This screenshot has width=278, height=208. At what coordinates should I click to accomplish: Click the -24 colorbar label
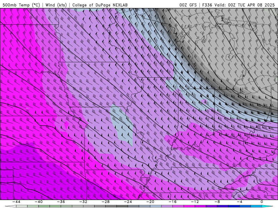128,202
